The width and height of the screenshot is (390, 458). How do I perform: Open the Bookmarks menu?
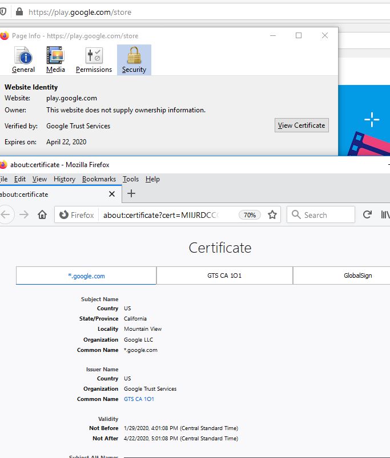click(x=99, y=179)
